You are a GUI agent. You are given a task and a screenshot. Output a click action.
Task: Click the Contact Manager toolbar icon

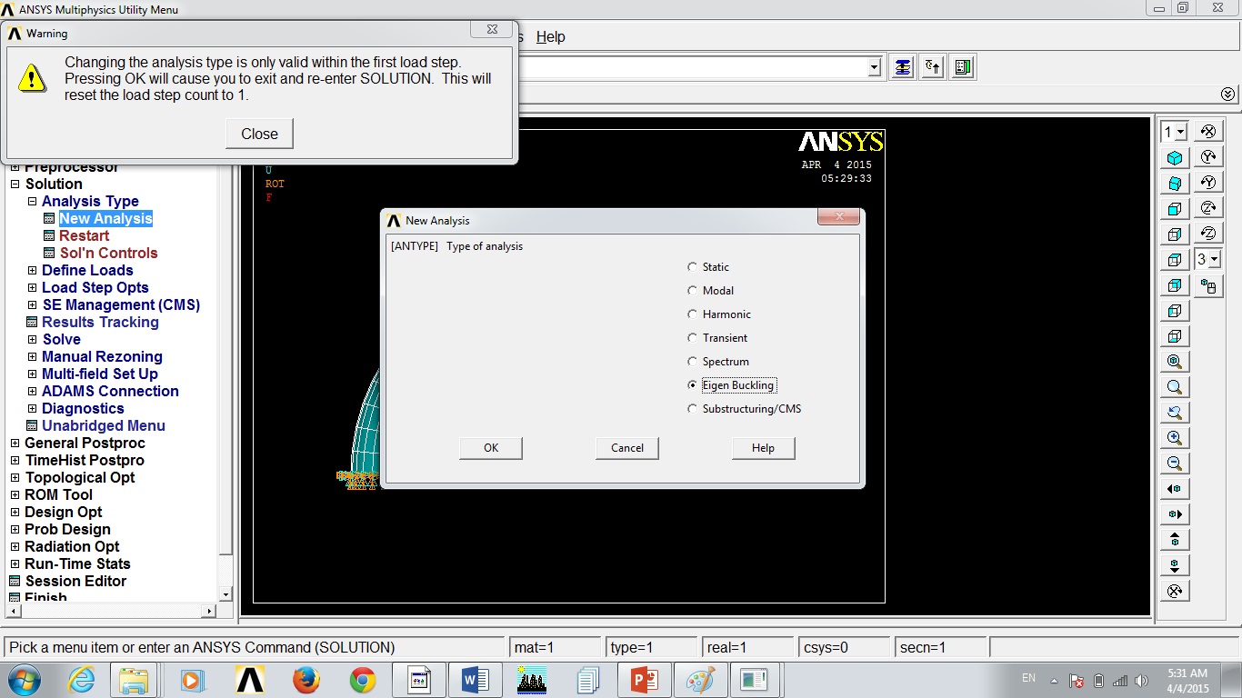[963, 67]
